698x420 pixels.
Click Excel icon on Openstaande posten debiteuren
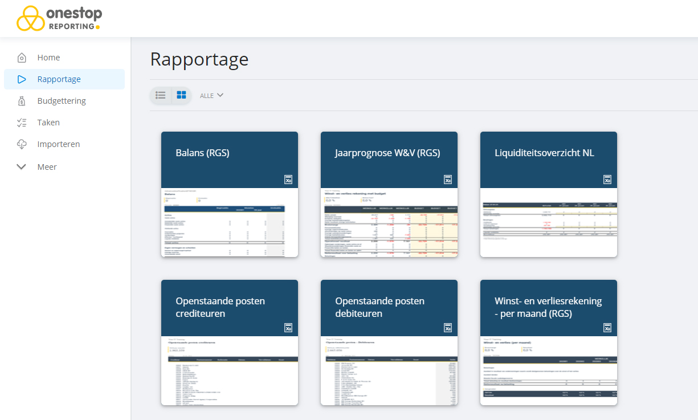pyautogui.click(x=448, y=328)
